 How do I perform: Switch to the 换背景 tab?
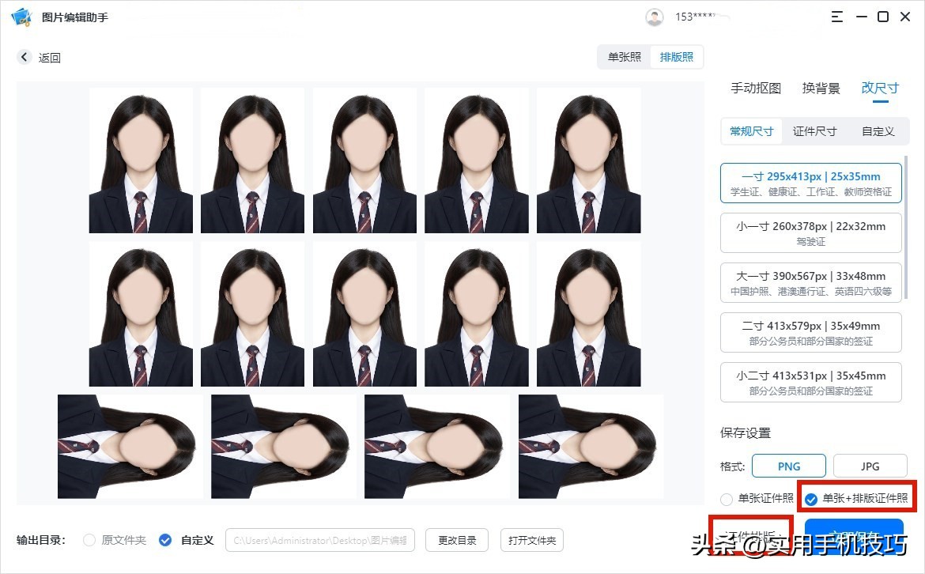pos(821,88)
